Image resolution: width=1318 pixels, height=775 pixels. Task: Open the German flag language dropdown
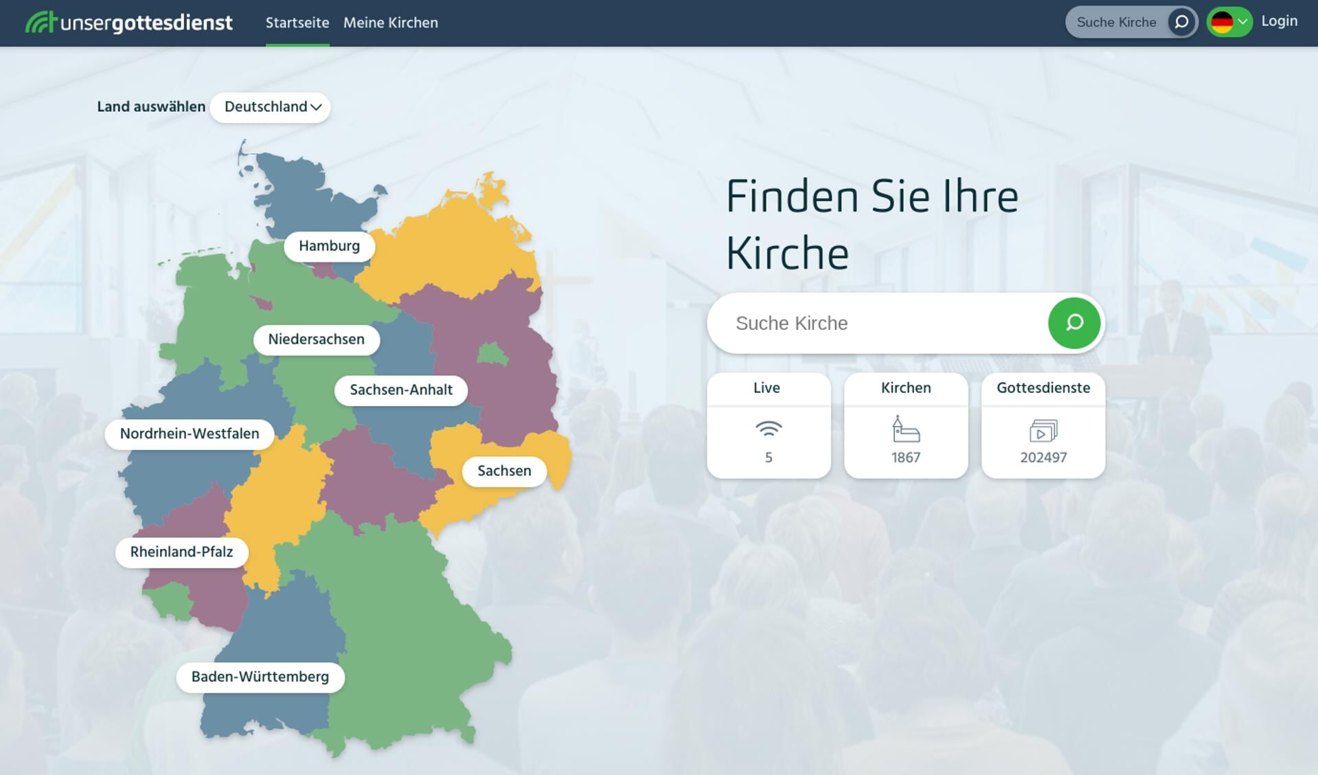[1229, 22]
